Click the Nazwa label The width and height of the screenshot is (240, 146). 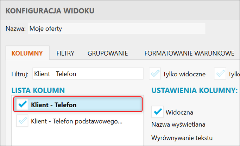[15, 29]
